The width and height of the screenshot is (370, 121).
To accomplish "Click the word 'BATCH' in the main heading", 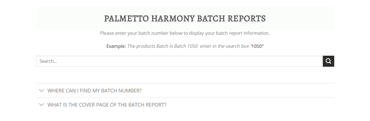I will coord(211,18).
